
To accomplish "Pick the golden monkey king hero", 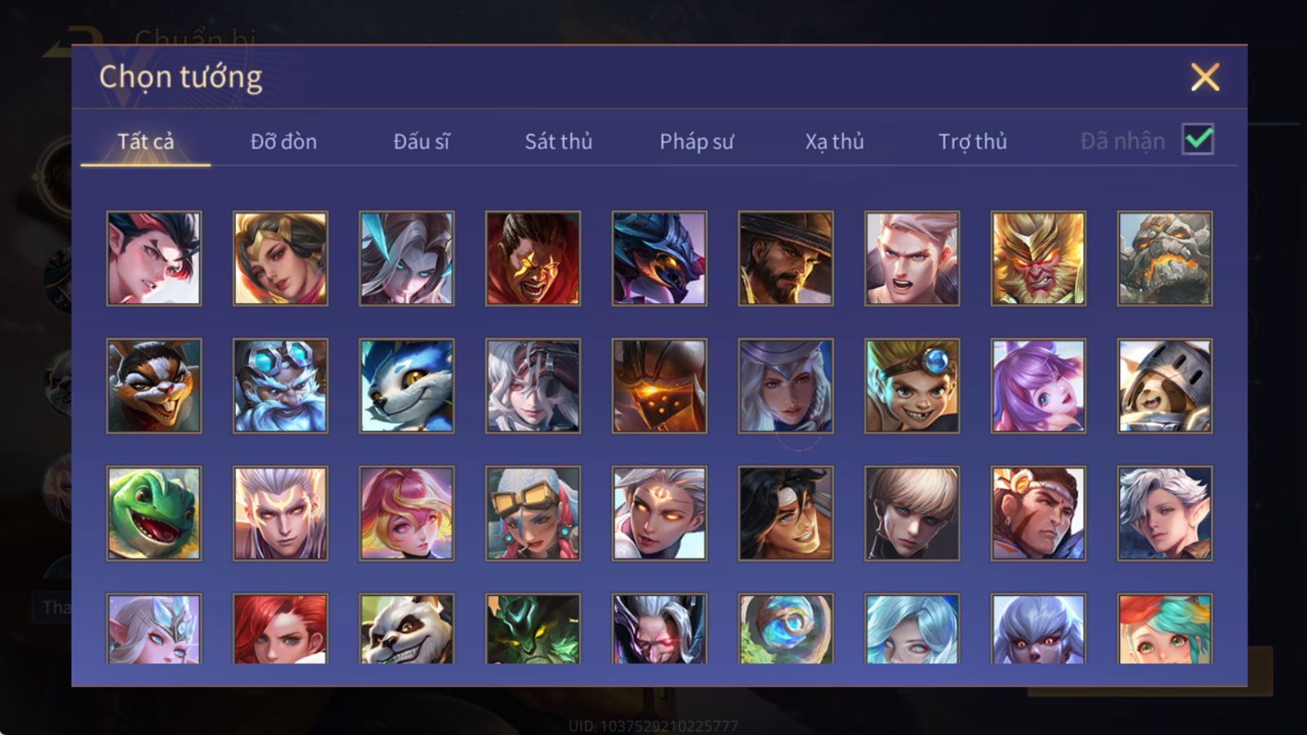I will pos(1038,258).
